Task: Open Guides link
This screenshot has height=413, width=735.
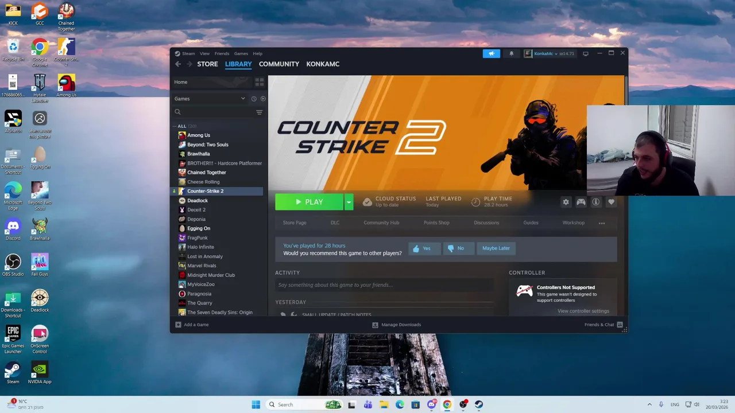Action: coord(531,223)
